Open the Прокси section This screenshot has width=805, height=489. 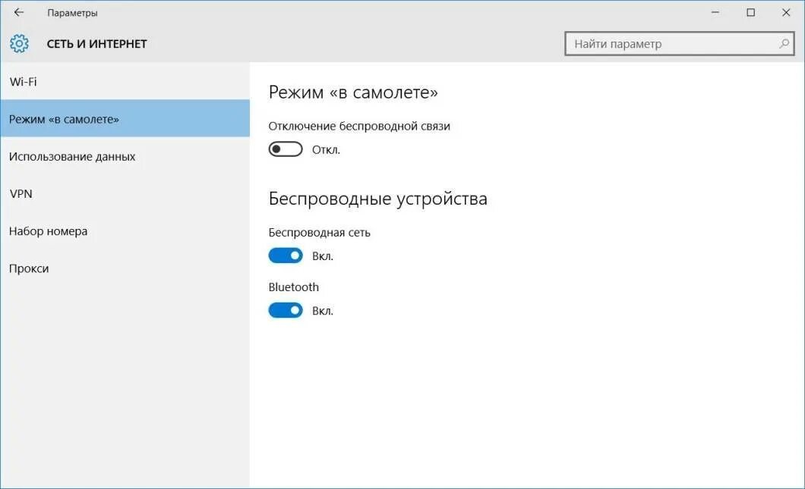[x=125, y=268]
